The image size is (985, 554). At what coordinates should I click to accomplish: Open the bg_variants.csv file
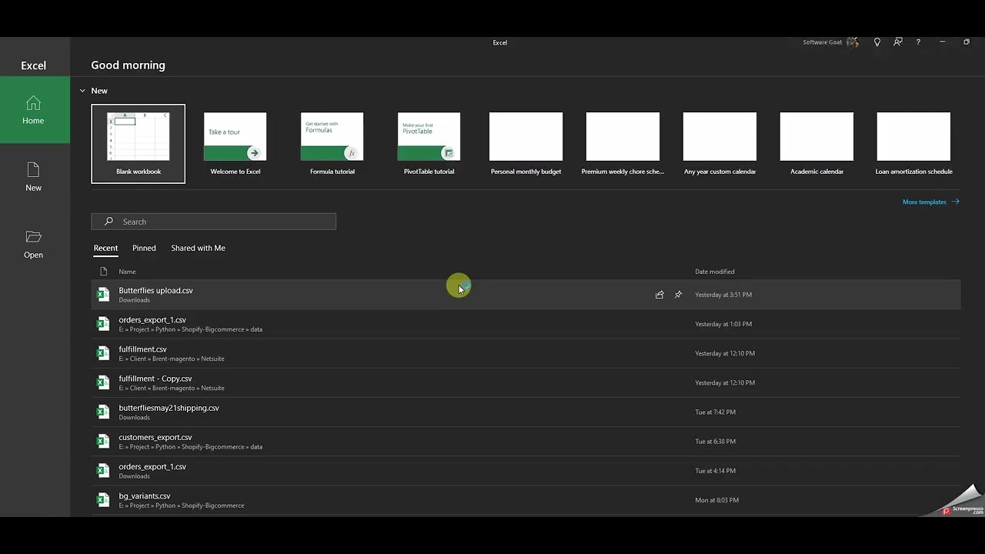526,499
